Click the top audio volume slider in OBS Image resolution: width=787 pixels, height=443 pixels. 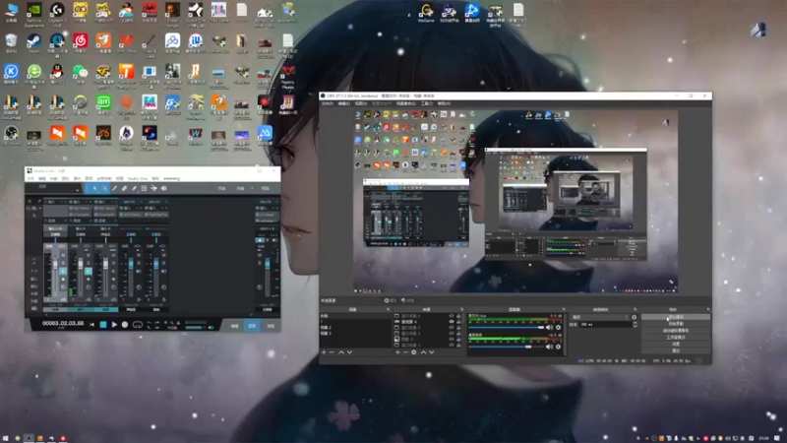pos(507,328)
